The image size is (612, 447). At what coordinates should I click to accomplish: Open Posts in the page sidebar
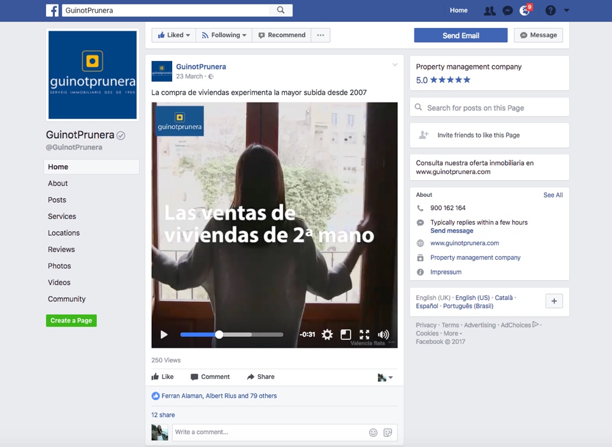coord(57,200)
